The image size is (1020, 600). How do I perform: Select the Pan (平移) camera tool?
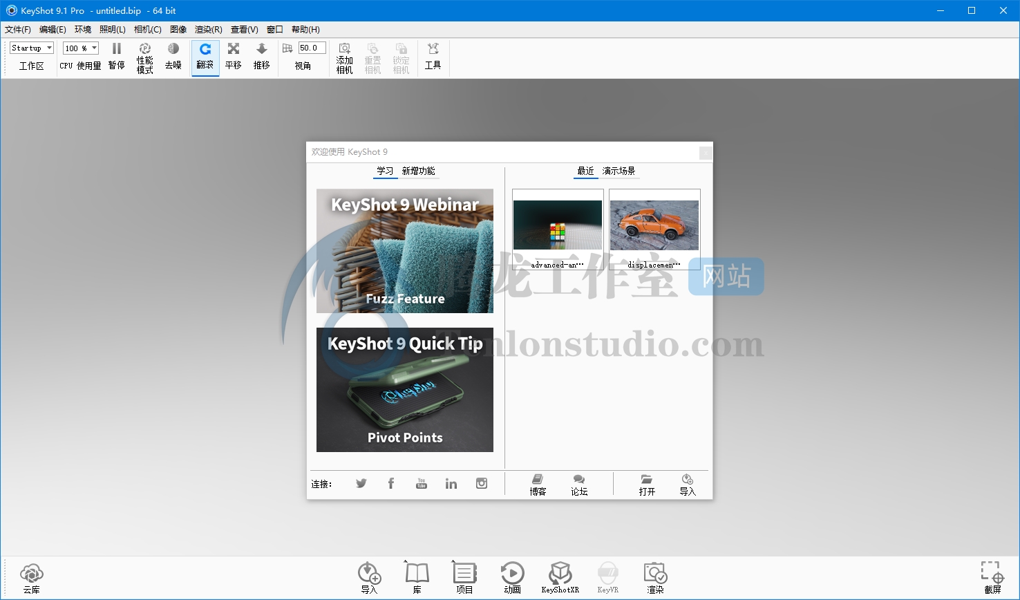[234, 57]
